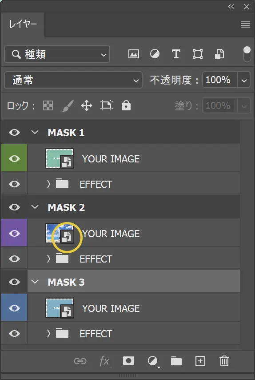Hide the purple MASK 2 YOUR IMAGE layer

(14, 233)
